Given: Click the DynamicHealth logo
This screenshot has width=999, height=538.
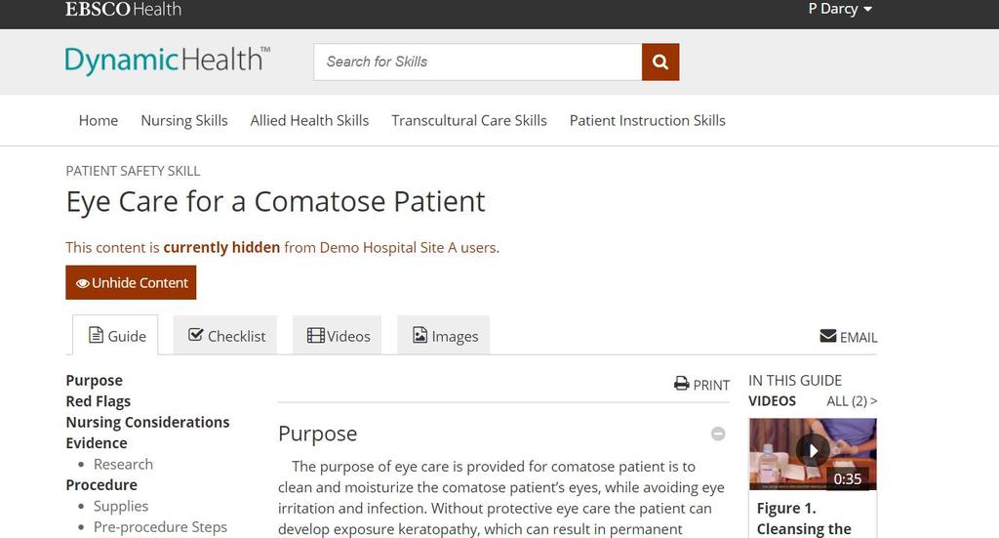Looking at the screenshot, I should pyautogui.click(x=168, y=61).
